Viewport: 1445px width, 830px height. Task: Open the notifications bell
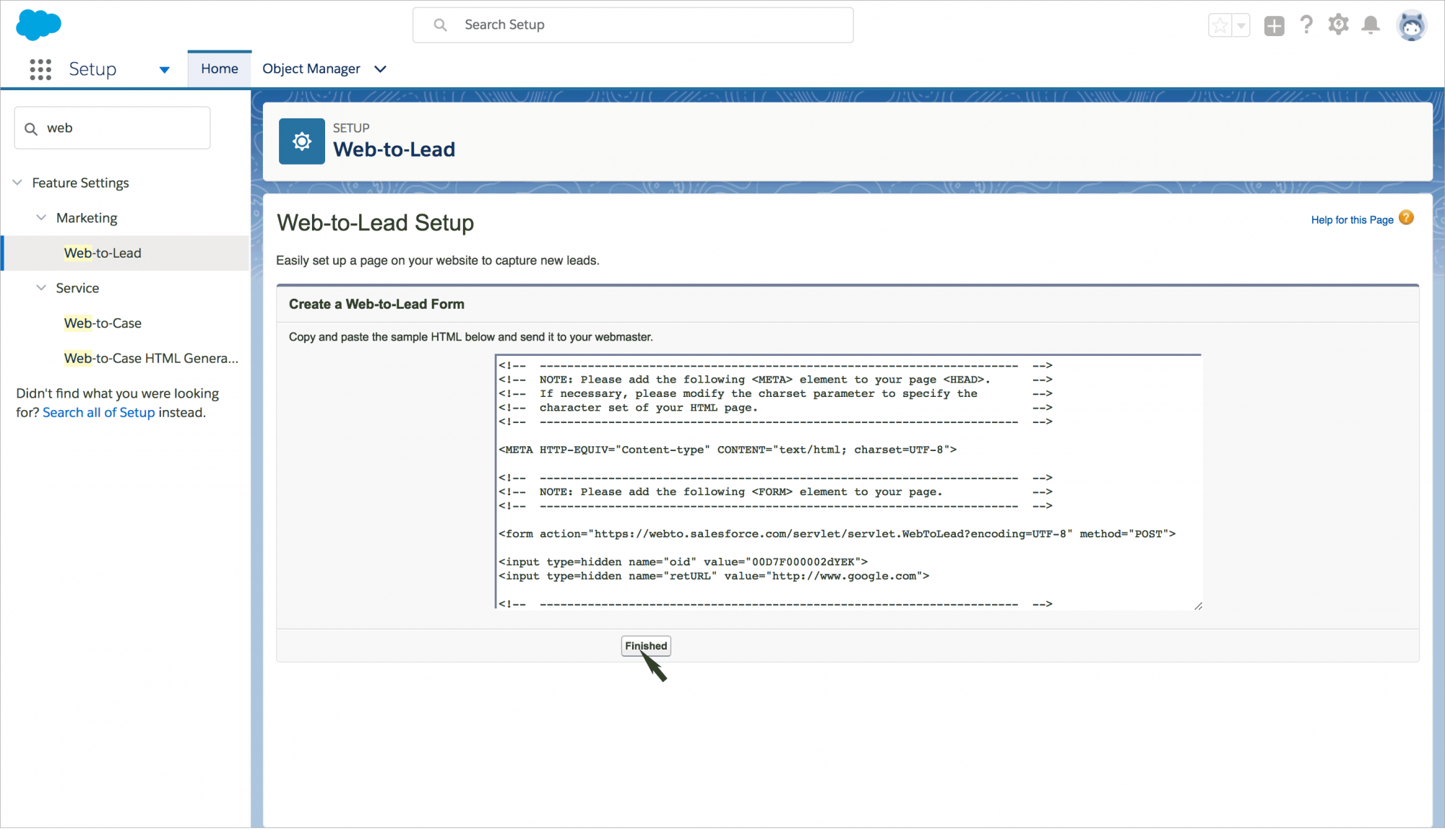(x=1371, y=25)
